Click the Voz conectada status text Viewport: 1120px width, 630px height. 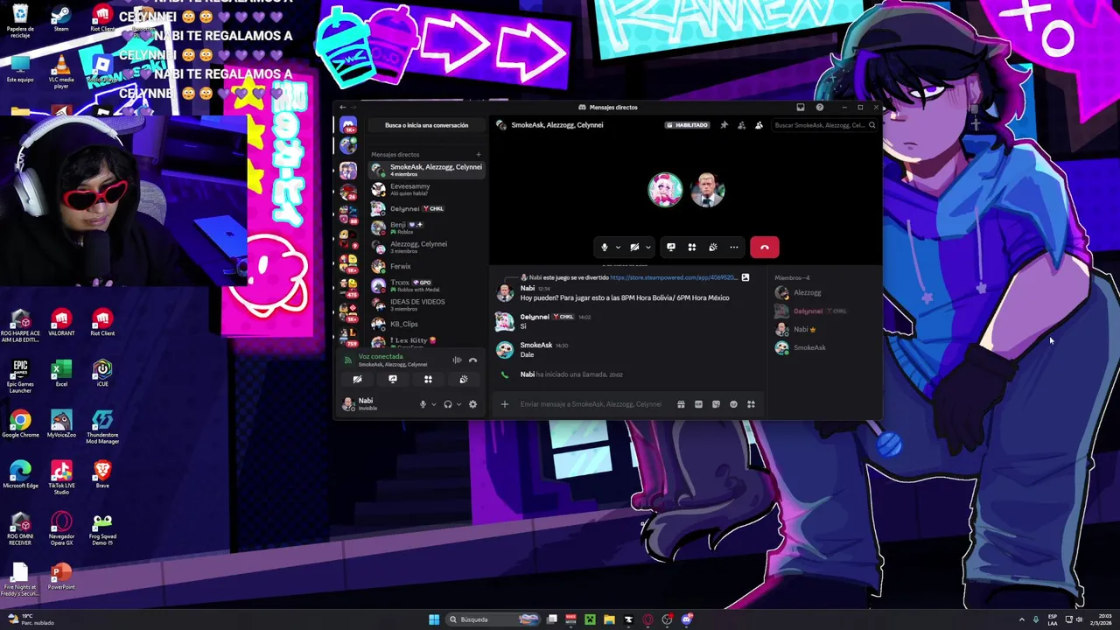pos(381,357)
